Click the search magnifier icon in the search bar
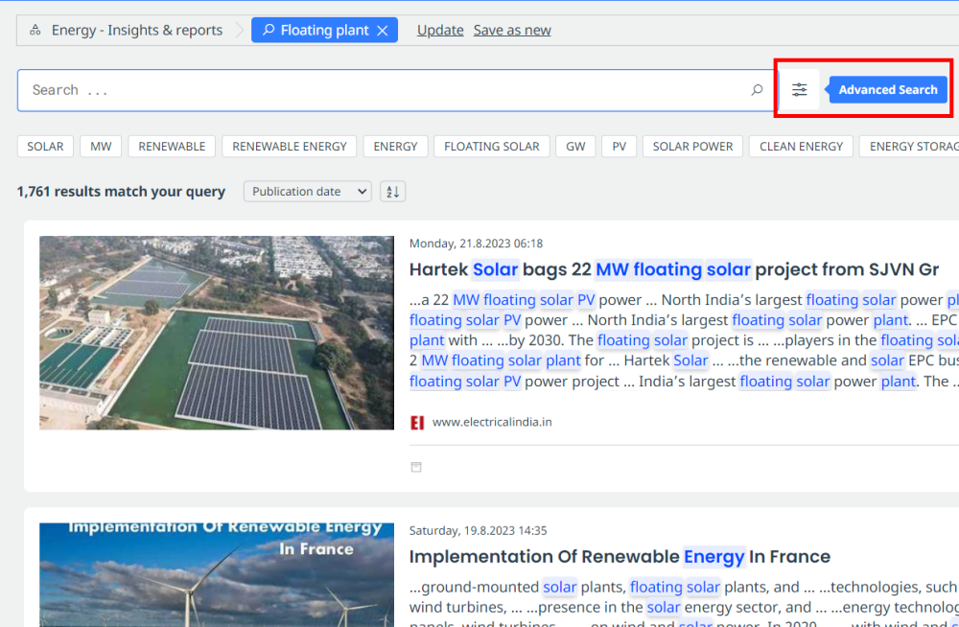 point(757,89)
